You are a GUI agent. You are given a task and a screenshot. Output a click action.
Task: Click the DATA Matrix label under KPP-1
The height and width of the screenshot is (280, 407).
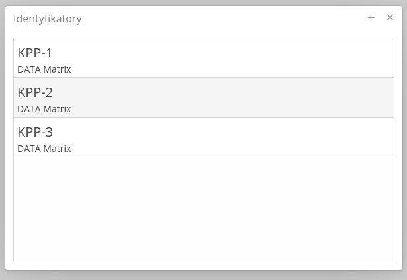pyautogui.click(x=44, y=69)
